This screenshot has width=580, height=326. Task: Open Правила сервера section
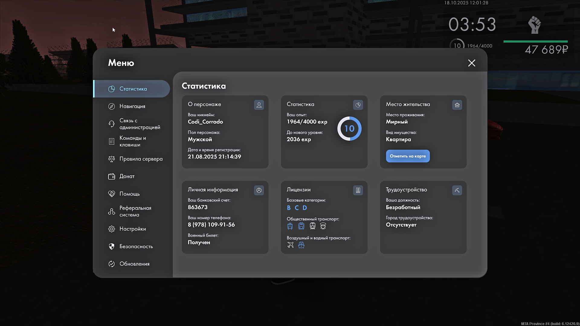click(141, 159)
